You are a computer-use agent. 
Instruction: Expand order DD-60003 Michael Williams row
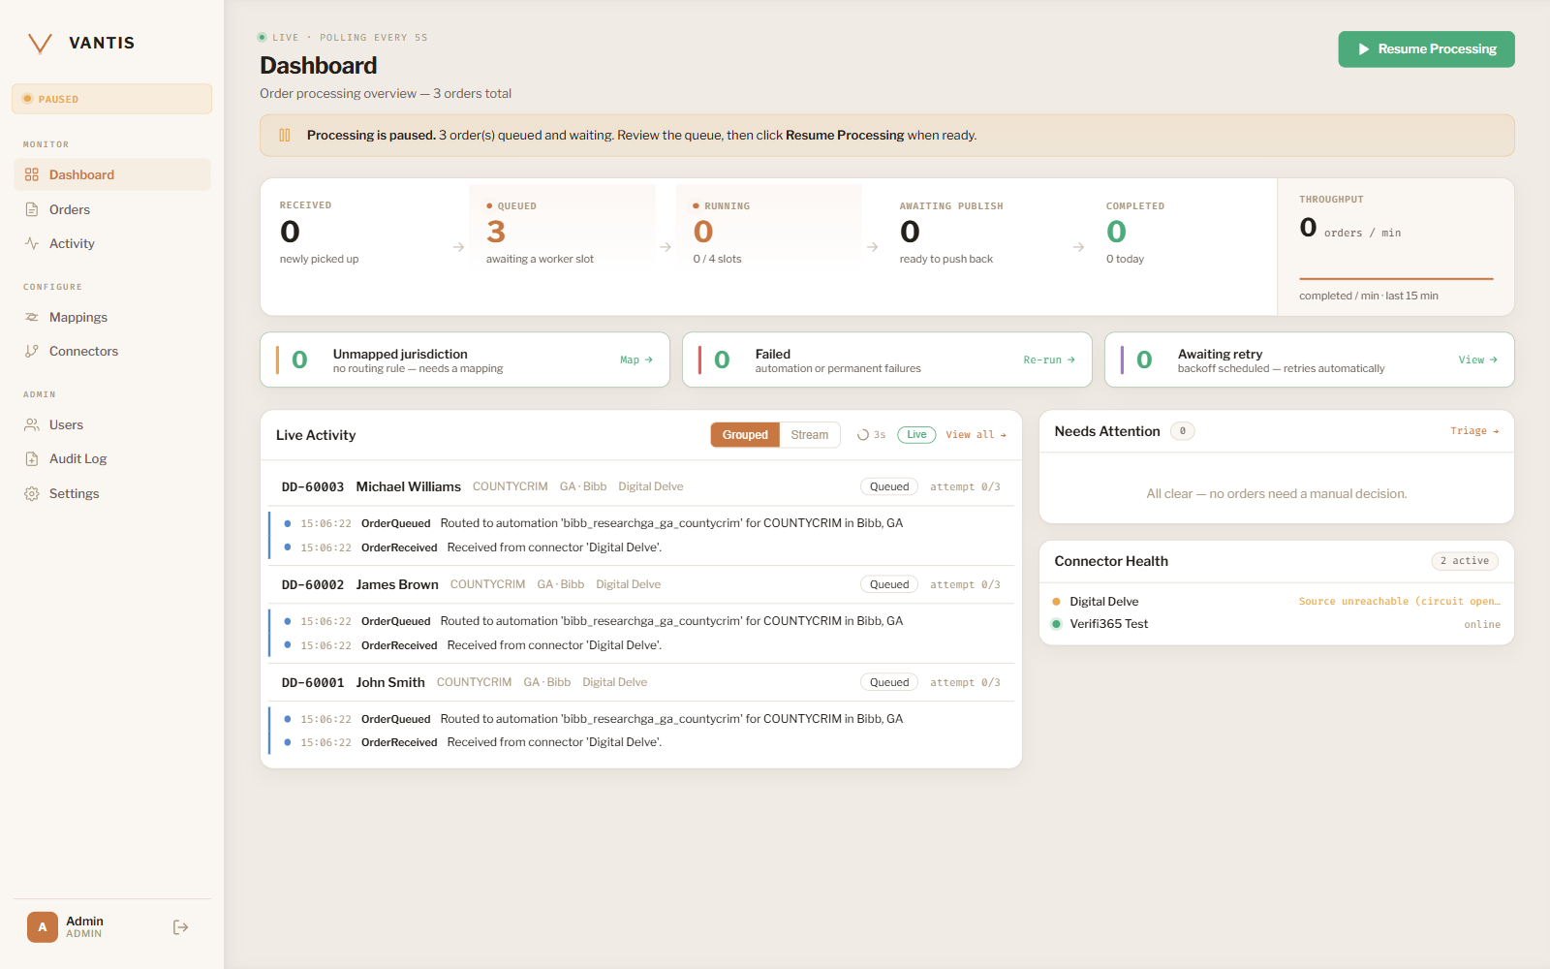(641, 486)
